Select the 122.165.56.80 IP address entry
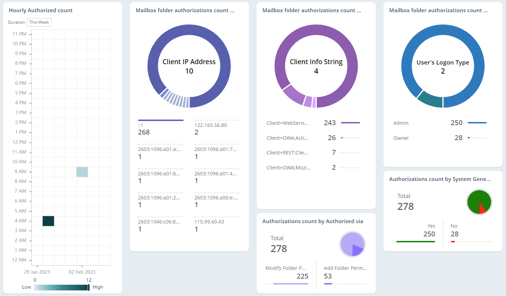 [x=217, y=129]
